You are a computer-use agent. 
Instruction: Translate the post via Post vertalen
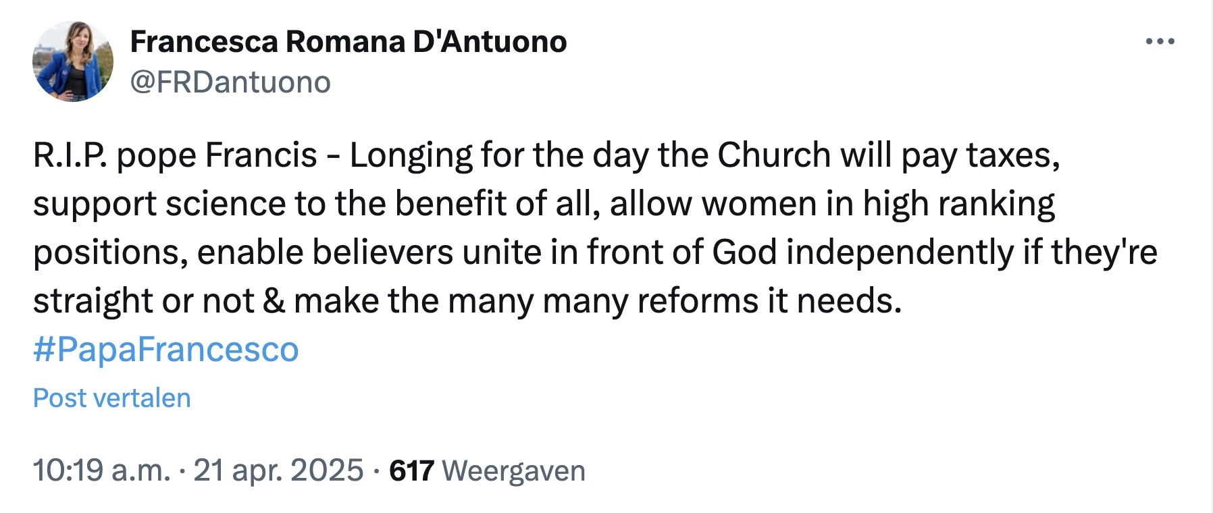[x=111, y=398]
